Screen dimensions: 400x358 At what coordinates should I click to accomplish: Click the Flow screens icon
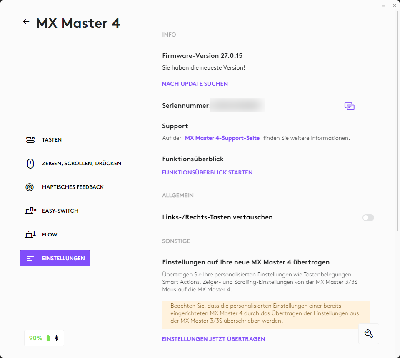click(30, 235)
